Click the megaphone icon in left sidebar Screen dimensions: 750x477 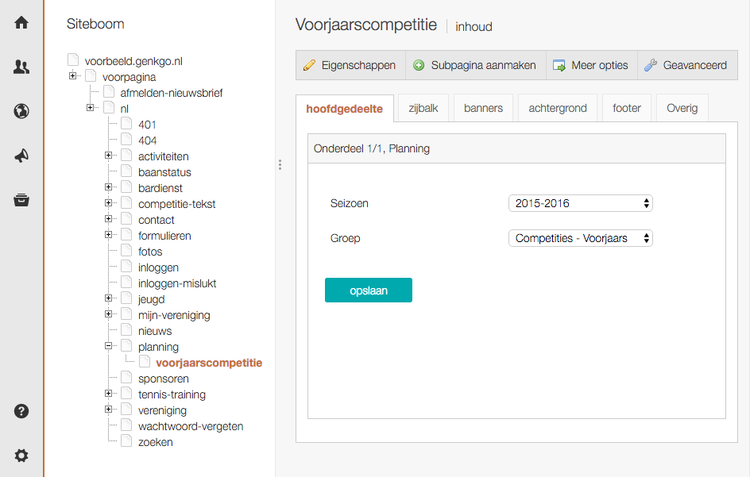coord(21,156)
